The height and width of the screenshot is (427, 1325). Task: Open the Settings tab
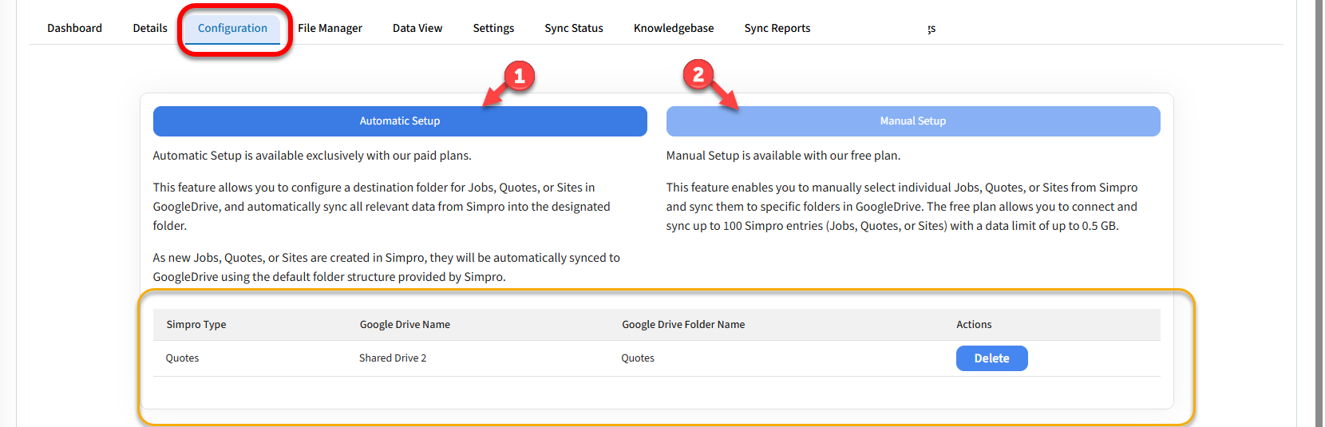click(493, 28)
